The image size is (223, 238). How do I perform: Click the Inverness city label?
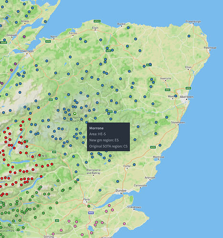click(27, 51)
